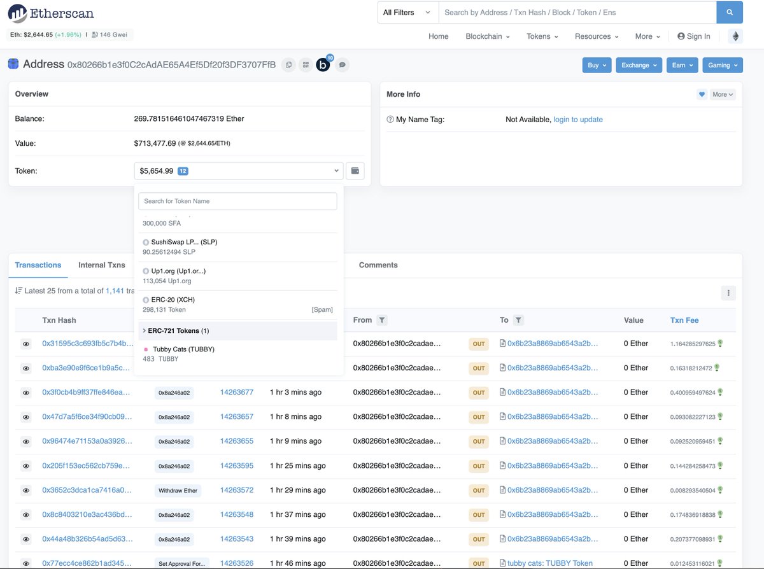Click the magnifier search button
This screenshot has width=764, height=569.
coord(729,12)
